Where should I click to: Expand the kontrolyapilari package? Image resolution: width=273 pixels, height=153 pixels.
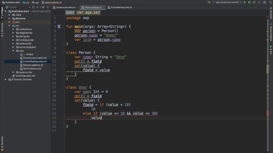(13, 47)
